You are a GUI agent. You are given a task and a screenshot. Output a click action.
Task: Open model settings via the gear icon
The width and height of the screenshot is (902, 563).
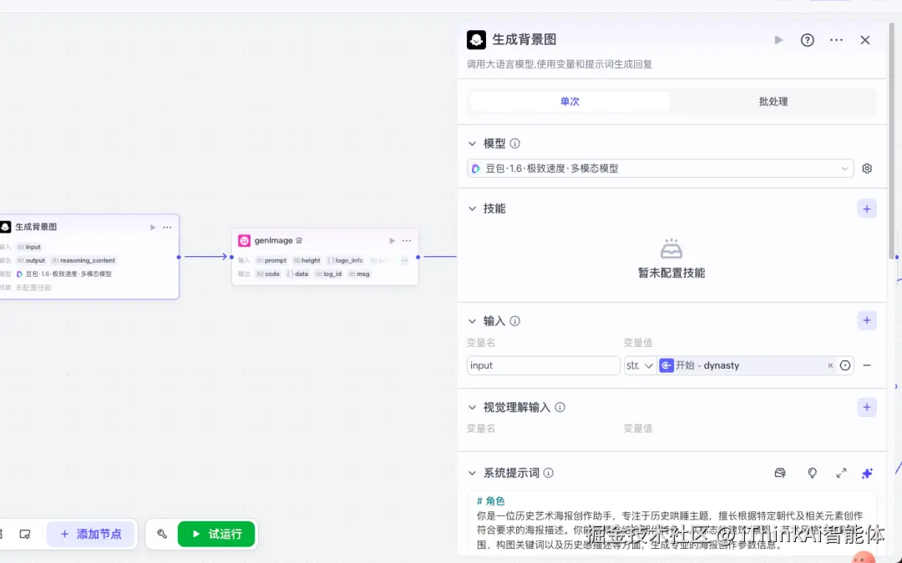(x=866, y=168)
